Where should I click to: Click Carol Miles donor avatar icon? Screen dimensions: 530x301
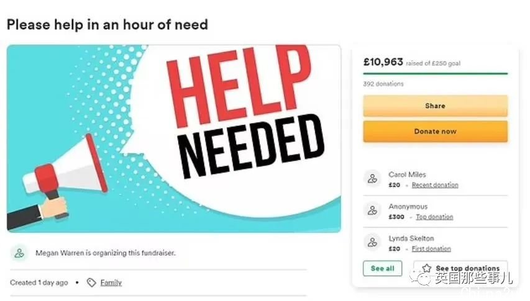click(x=372, y=179)
